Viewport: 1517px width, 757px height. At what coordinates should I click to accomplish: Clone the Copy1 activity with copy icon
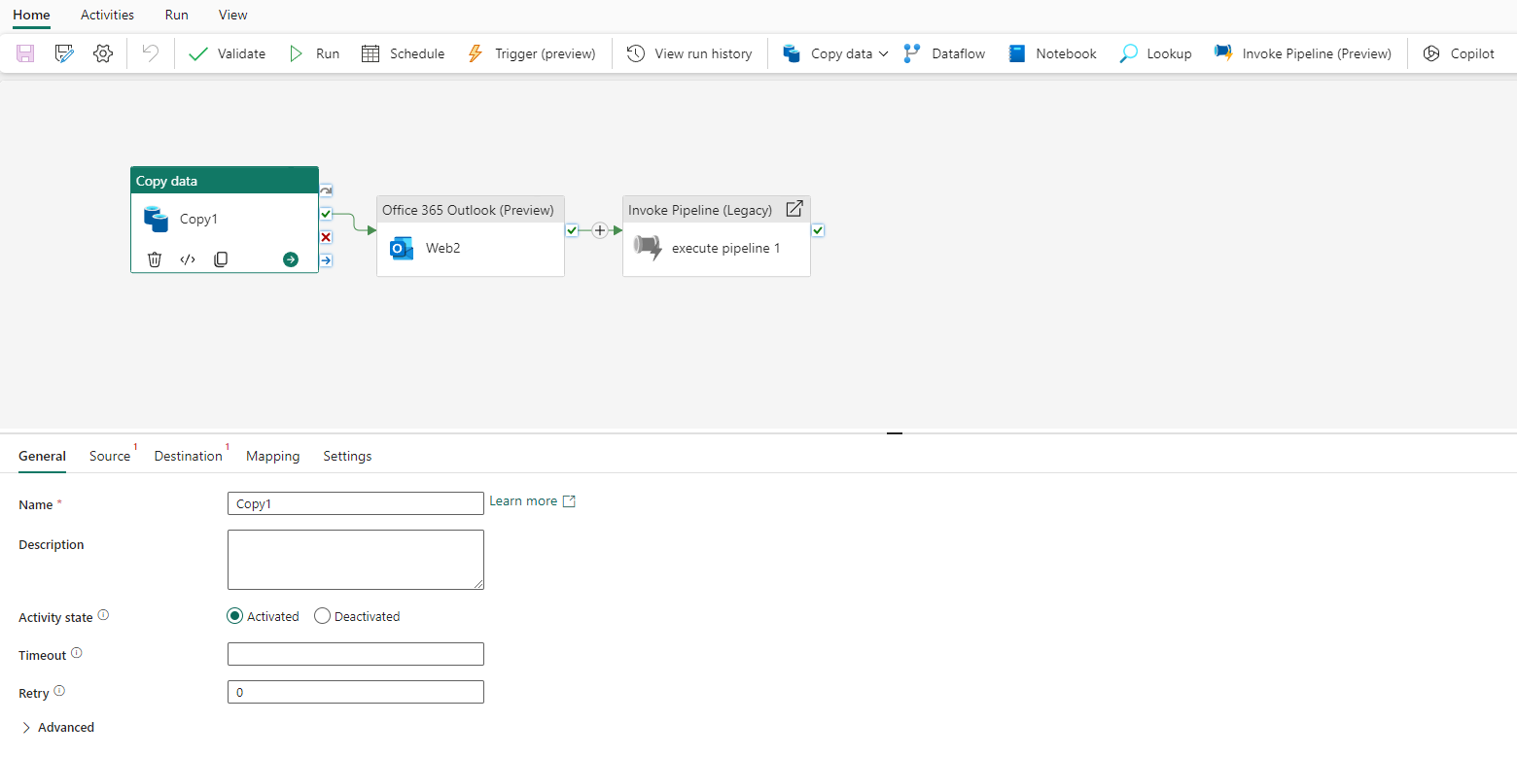click(221, 259)
